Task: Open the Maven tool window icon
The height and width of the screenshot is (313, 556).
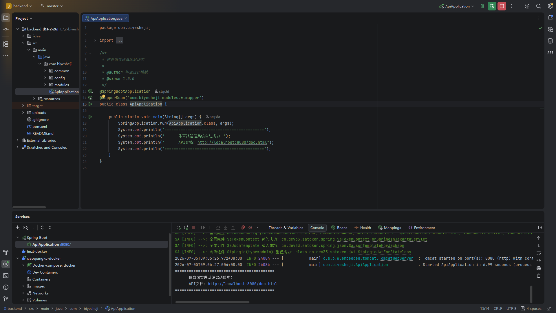Action: coord(550,52)
